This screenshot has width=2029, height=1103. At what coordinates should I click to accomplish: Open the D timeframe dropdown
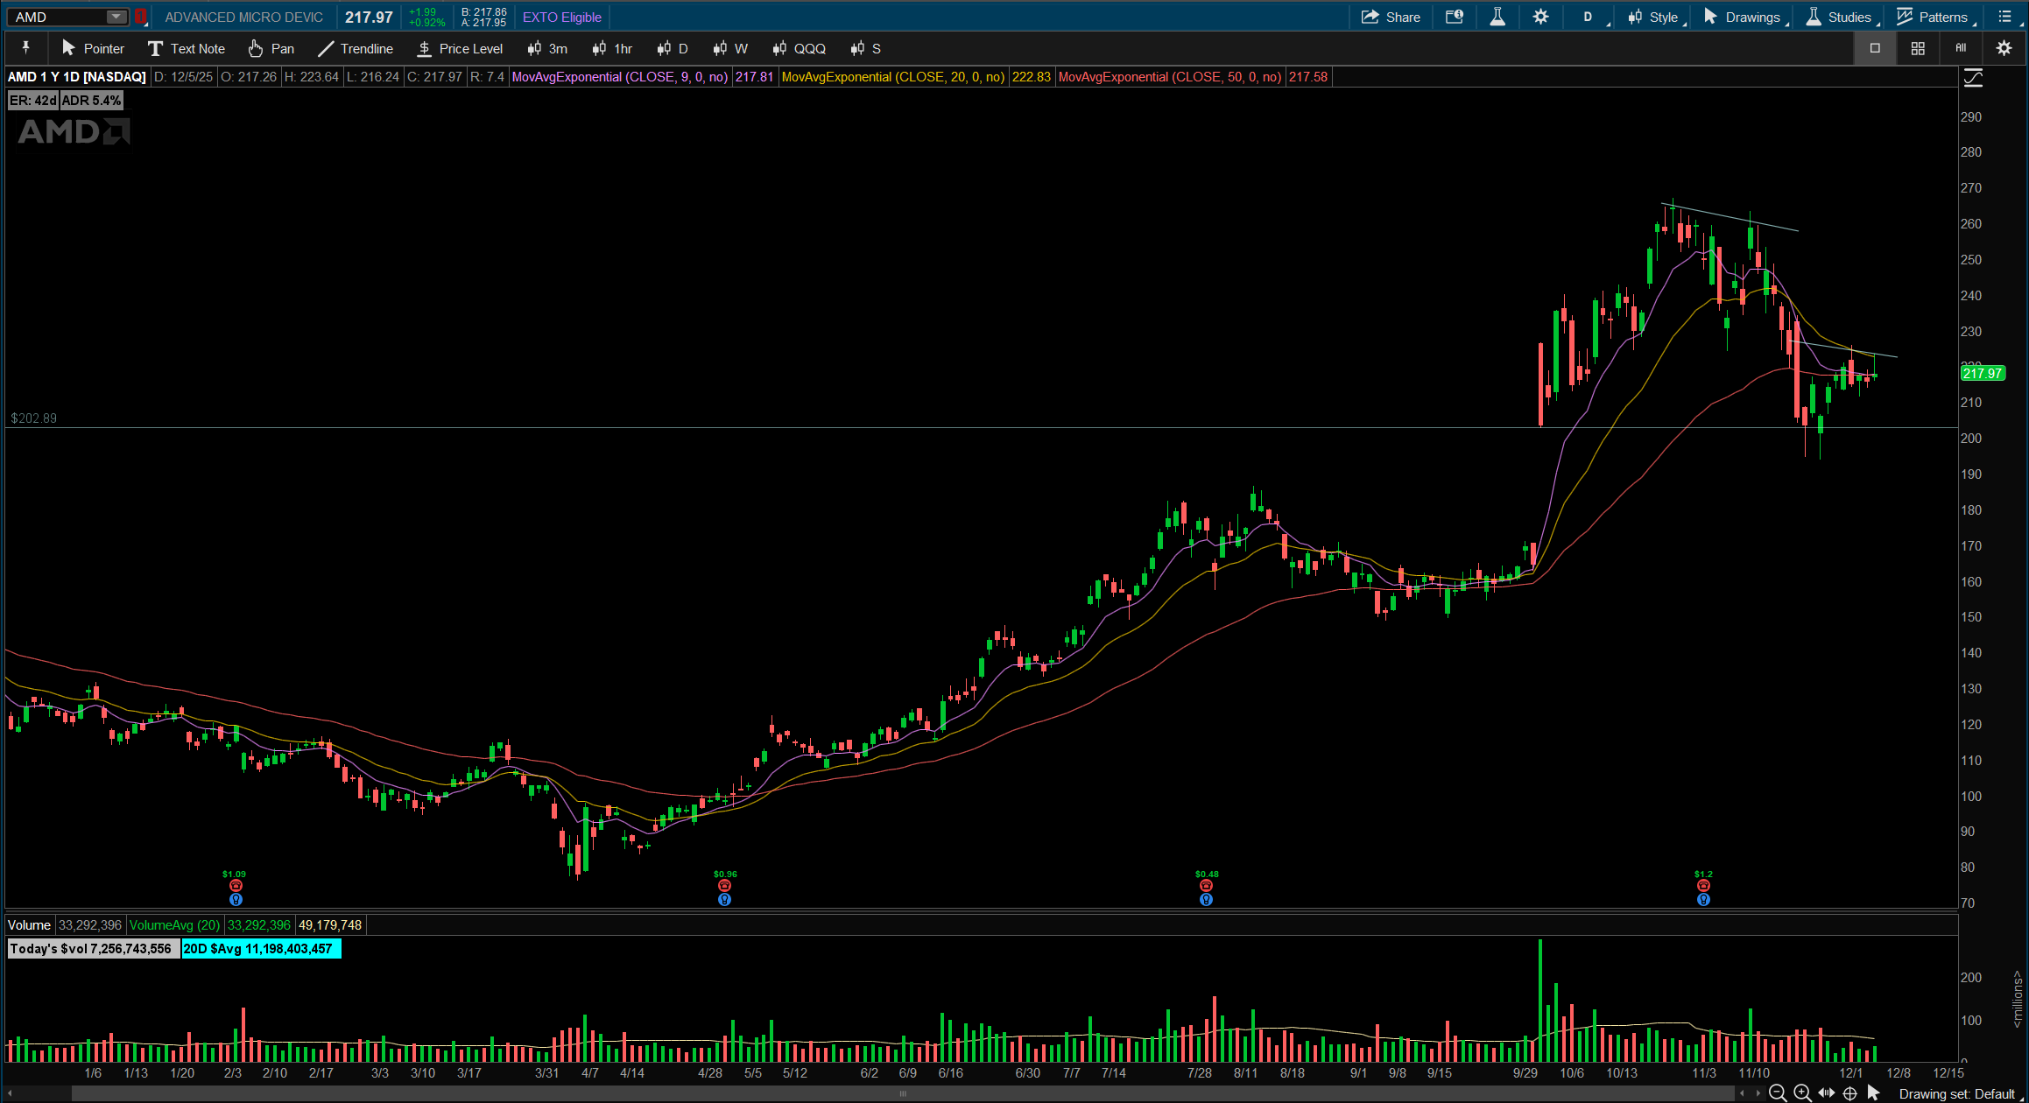pyautogui.click(x=1588, y=17)
